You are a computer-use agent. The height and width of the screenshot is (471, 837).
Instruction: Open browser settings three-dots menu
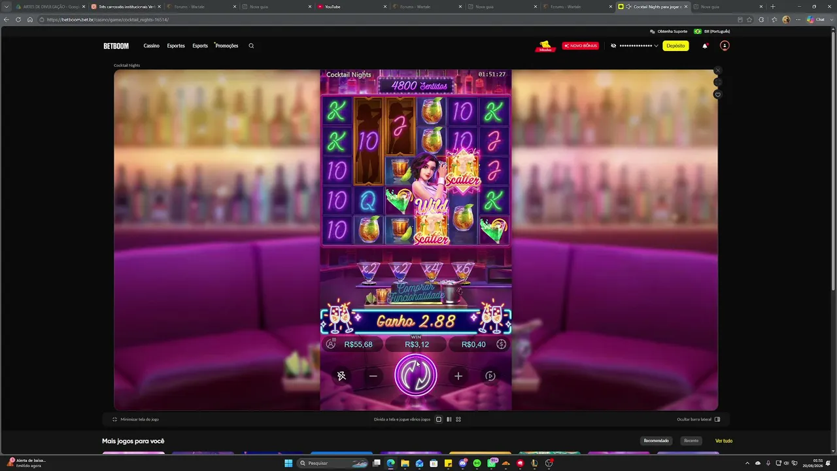click(x=797, y=20)
